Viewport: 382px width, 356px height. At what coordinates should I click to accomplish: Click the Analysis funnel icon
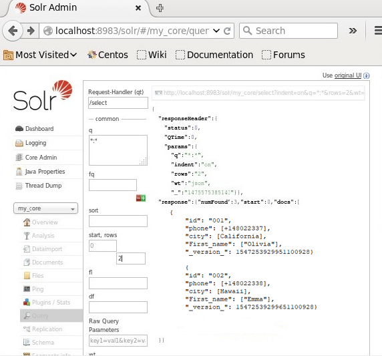(x=27, y=236)
